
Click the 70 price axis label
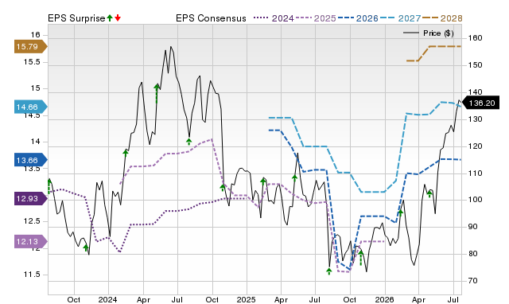point(473,281)
